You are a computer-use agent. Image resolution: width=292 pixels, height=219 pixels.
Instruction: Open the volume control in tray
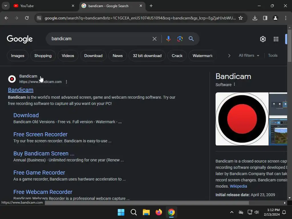(x=257, y=212)
